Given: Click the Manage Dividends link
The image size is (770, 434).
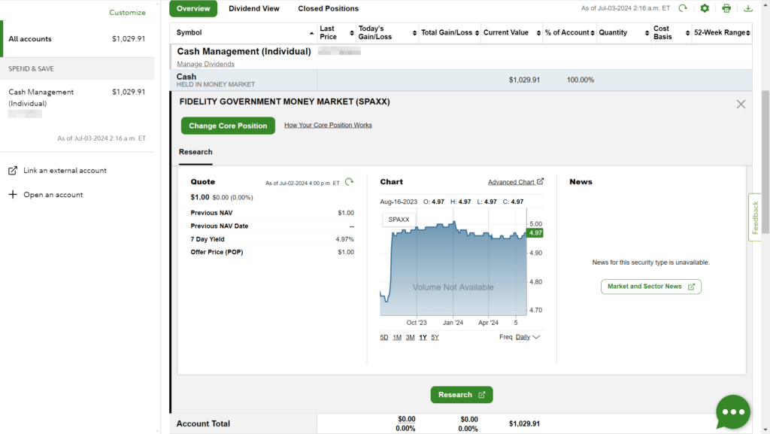Looking at the screenshot, I should coord(206,64).
